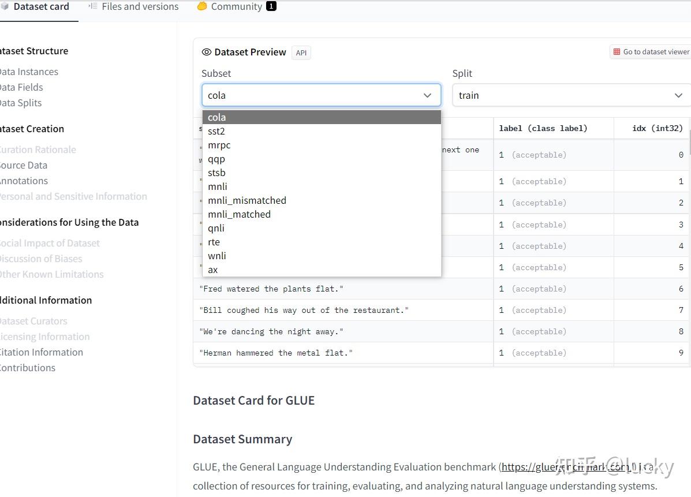Open the Community tab
This screenshot has height=497, width=691.
tap(236, 6)
